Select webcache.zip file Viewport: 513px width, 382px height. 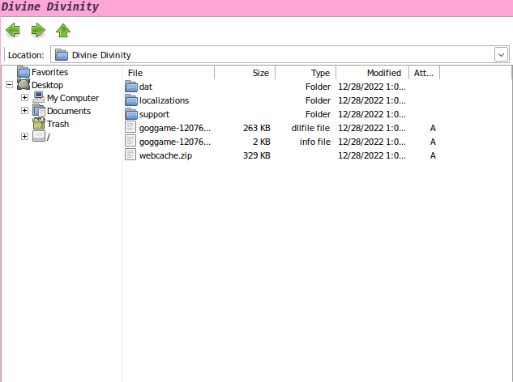pos(165,155)
